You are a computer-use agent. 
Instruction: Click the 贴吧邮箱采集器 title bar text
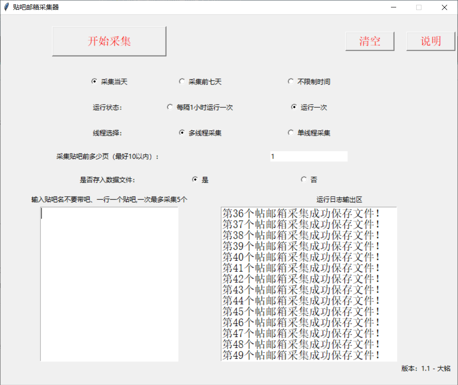tap(35, 7)
